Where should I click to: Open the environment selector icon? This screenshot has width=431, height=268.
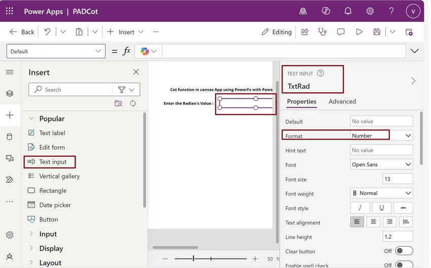[x=303, y=11]
